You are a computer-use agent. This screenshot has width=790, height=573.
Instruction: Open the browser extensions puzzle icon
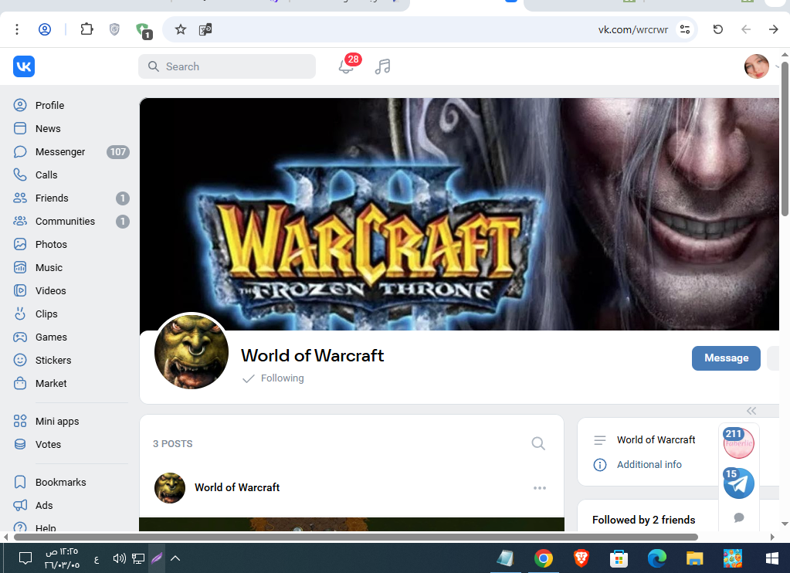86,29
